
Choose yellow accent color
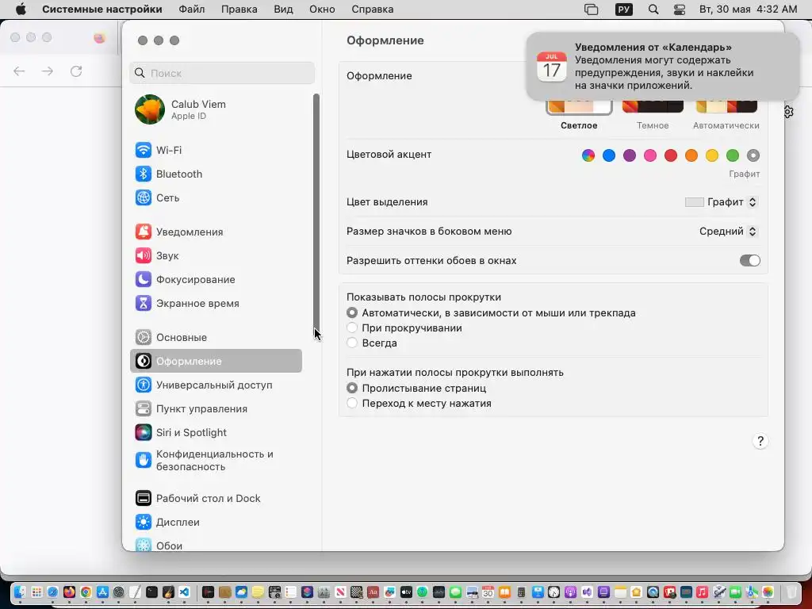[712, 155]
